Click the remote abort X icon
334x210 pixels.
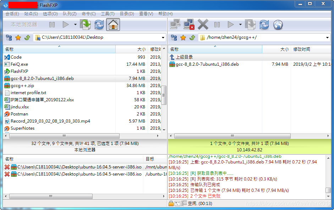click(x=203, y=25)
